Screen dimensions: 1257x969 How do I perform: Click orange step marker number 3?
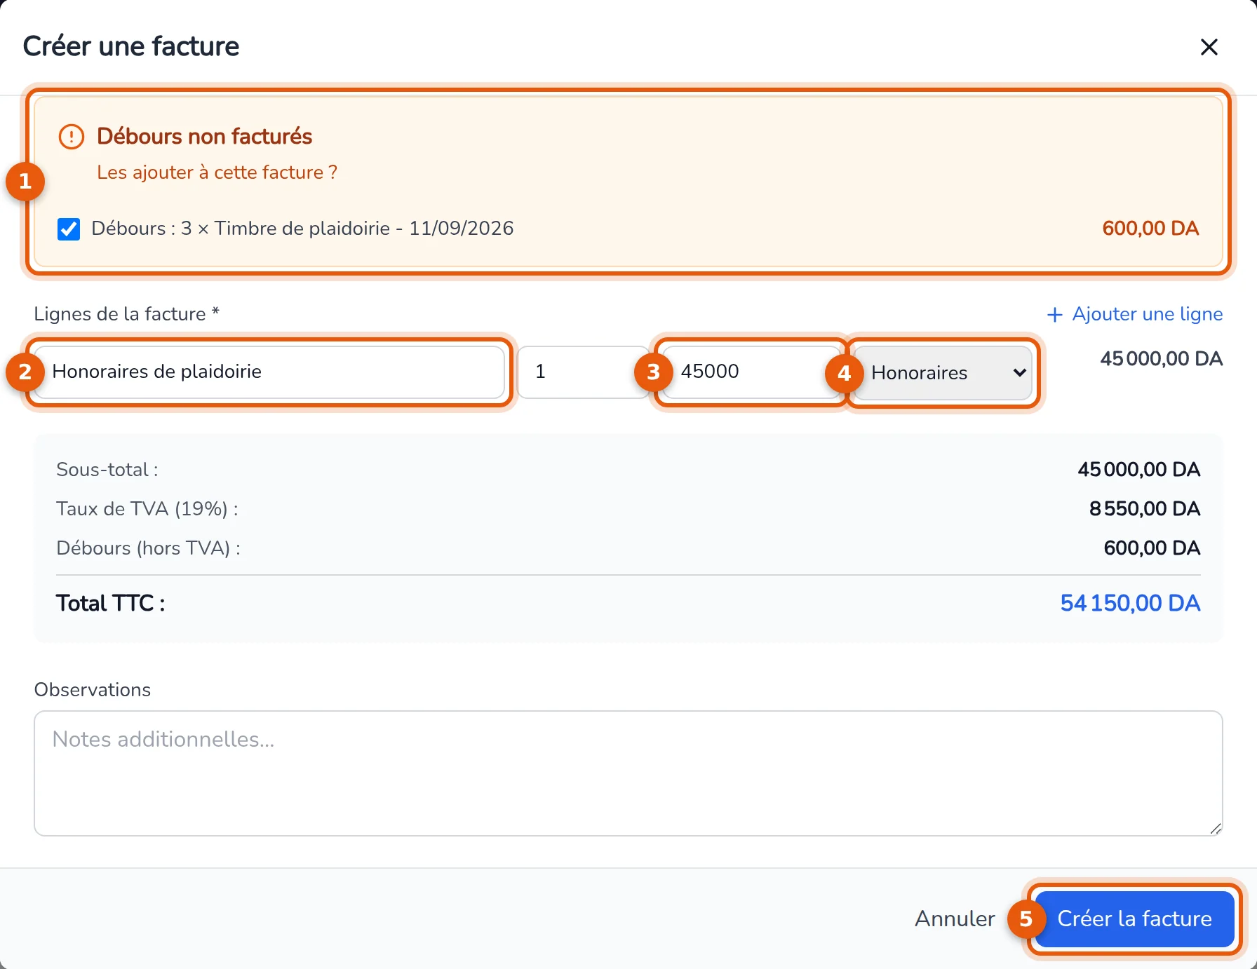pyautogui.click(x=653, y=372)
